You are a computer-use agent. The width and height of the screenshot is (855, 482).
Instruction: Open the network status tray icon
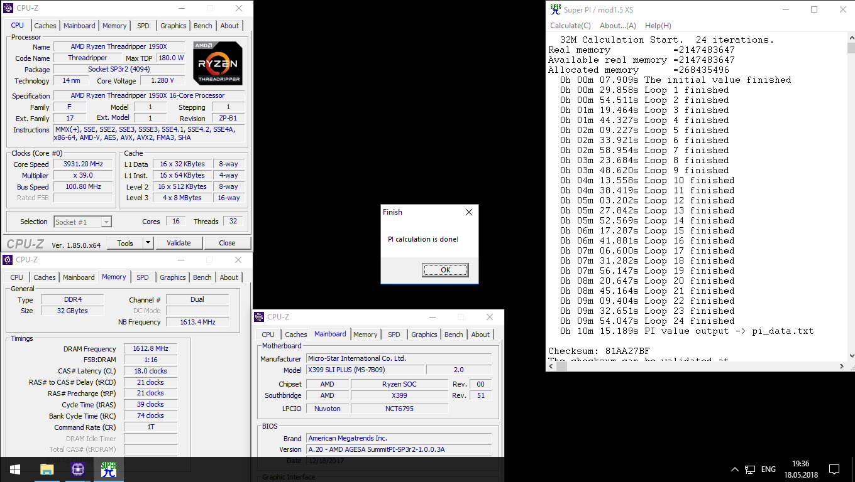pos(749,469)
